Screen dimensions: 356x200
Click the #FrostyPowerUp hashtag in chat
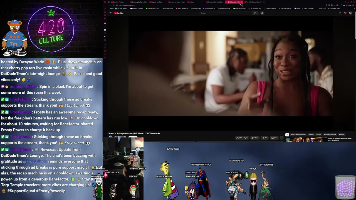(x=51, y=191)
